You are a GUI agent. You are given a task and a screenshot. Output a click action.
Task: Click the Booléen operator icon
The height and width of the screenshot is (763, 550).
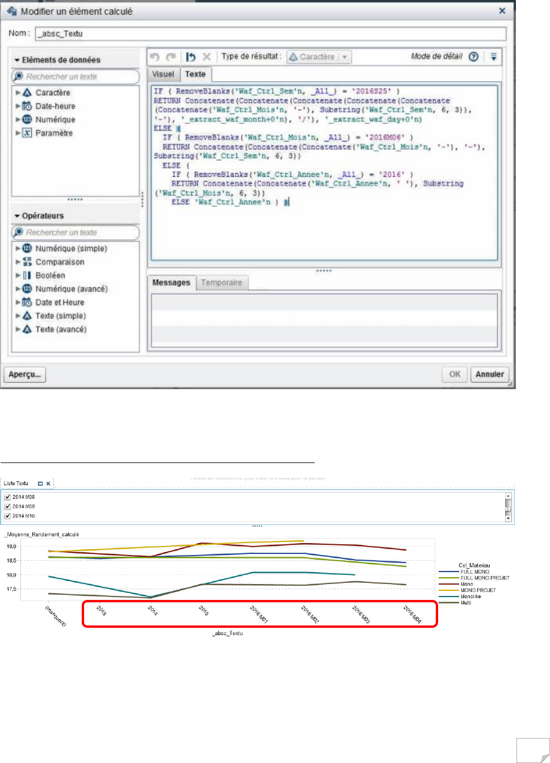(27, 276)
